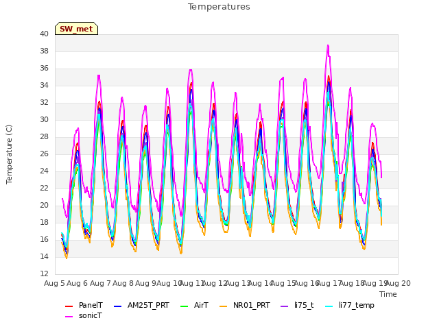Click the sonicT peak near 36 on Aug 11

click(191, 70)
